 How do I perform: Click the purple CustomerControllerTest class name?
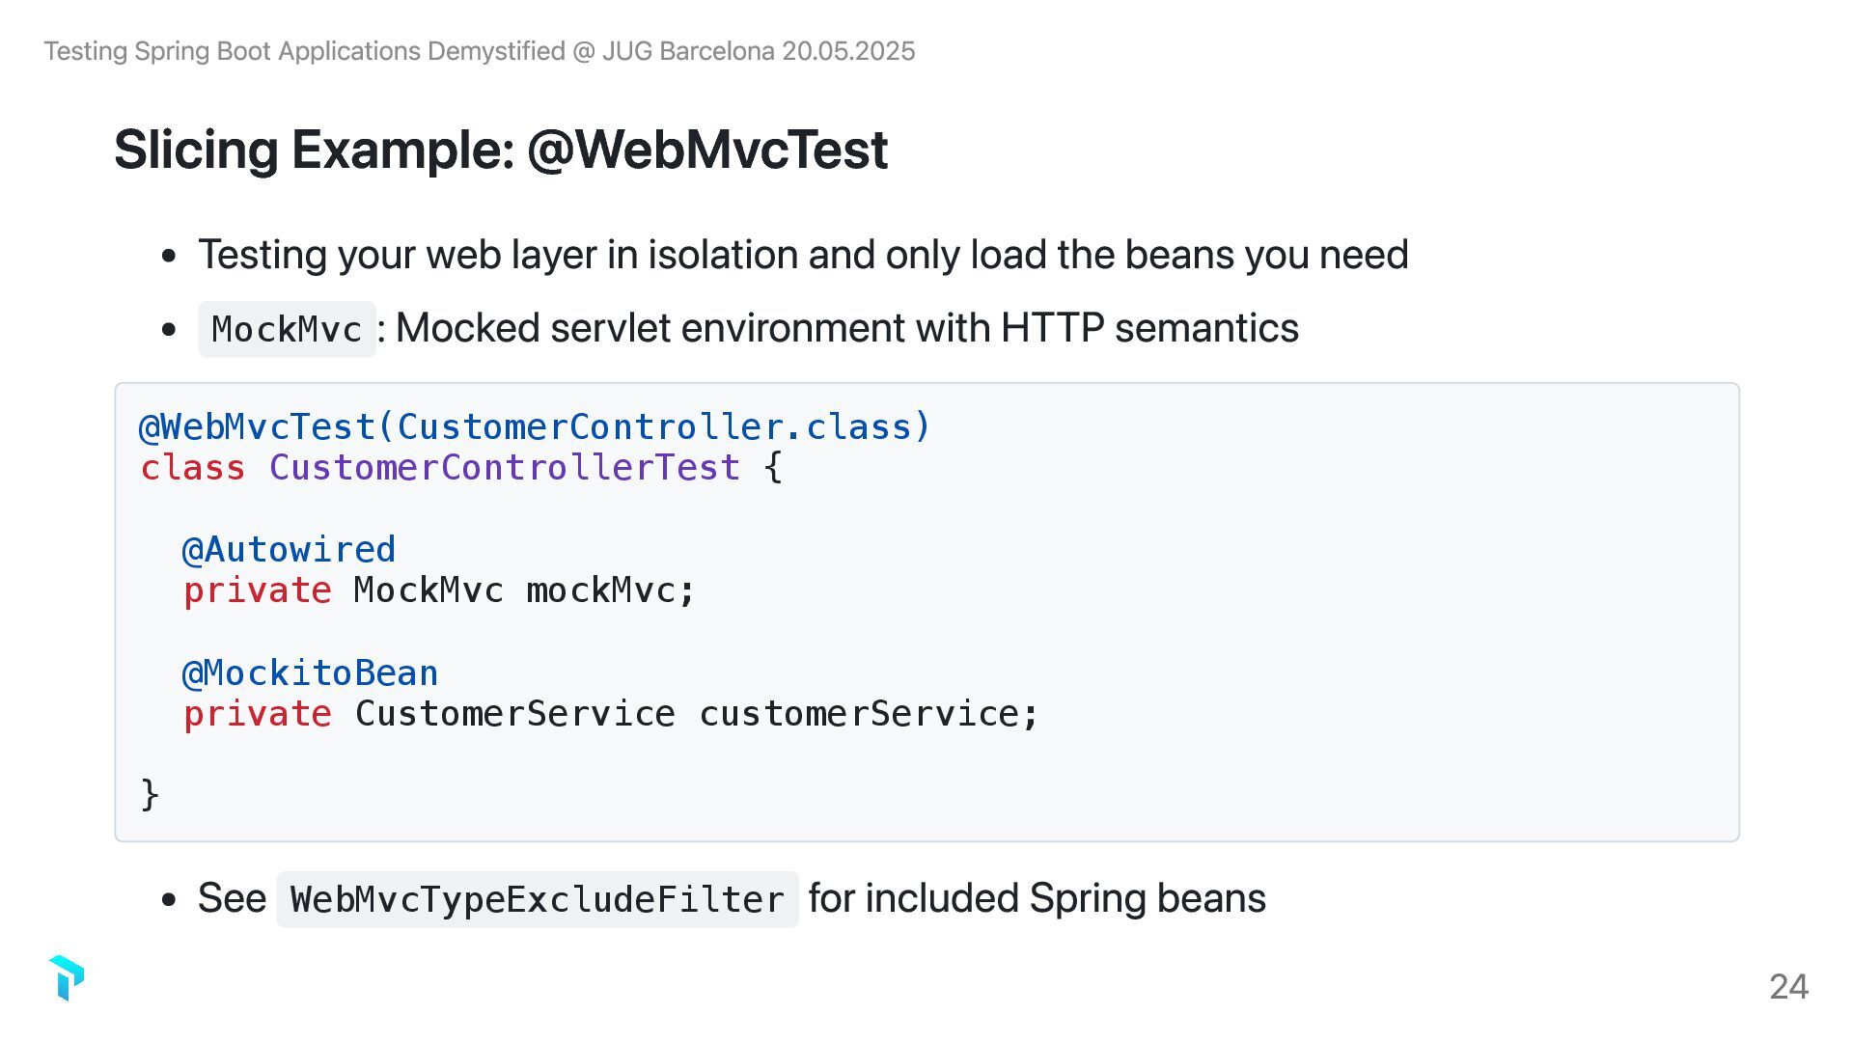[x=505, y=468]
